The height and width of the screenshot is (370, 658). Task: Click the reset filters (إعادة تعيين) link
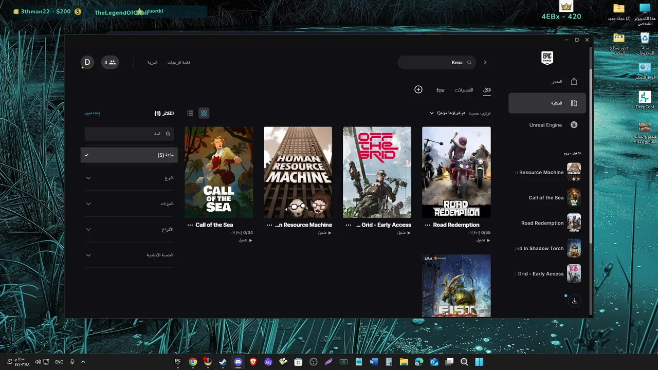pyautogui.click(x=92, y=113)
